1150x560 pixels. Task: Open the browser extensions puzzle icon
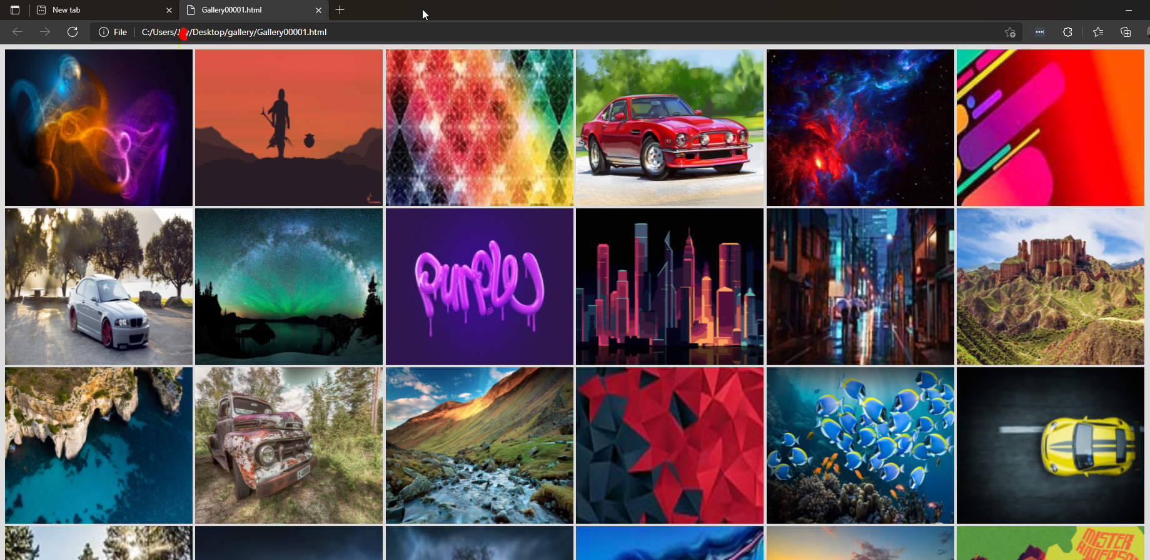pos(1067,32)
